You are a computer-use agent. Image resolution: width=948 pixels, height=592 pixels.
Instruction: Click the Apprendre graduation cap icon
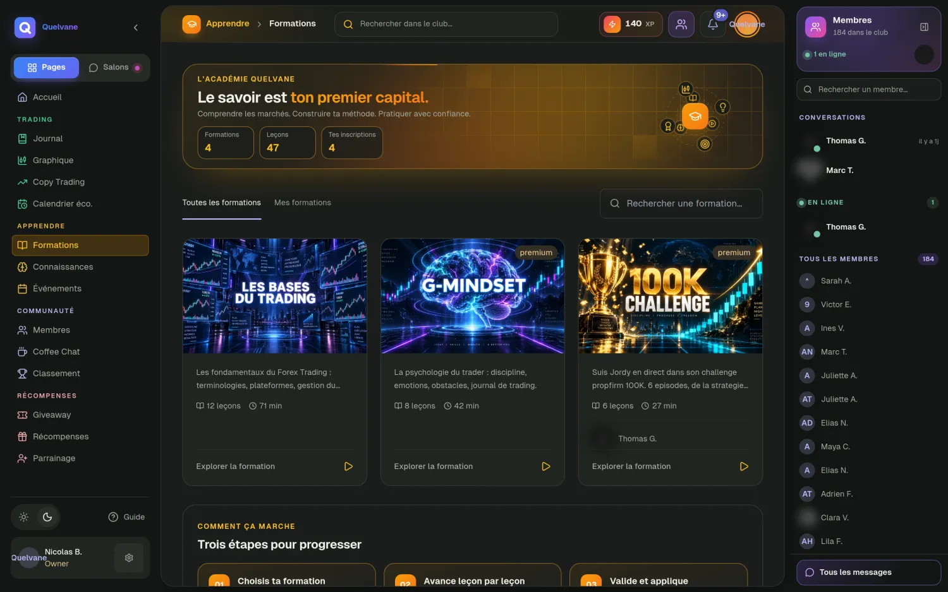[191, 25]
